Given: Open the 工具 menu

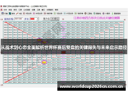Looking at the screenshot, I should coord(38,10).
